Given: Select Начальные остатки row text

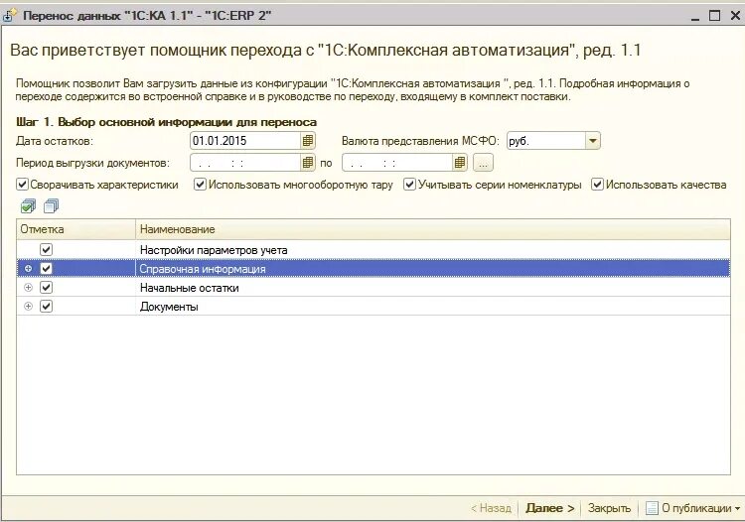Looking at the screenshot, I should [189, 288].
